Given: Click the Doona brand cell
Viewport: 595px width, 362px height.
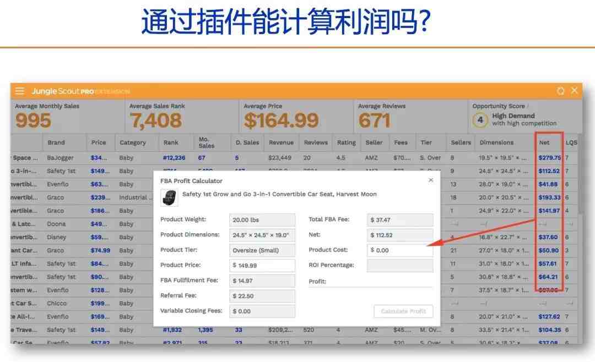Looking at the screenshot, I should pyautogui.click(x=56, y=224).
